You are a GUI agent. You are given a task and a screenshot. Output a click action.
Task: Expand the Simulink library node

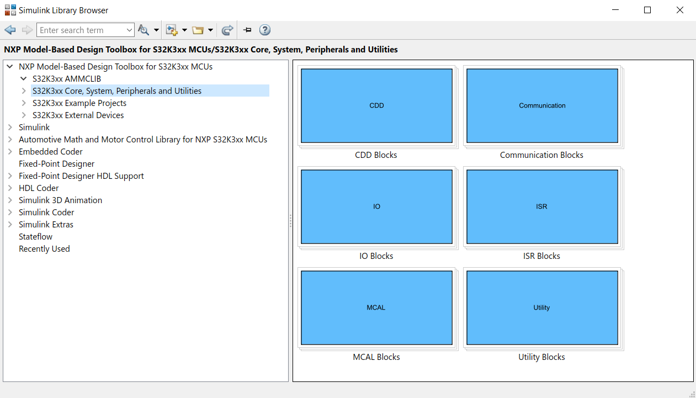pos(10,127)
